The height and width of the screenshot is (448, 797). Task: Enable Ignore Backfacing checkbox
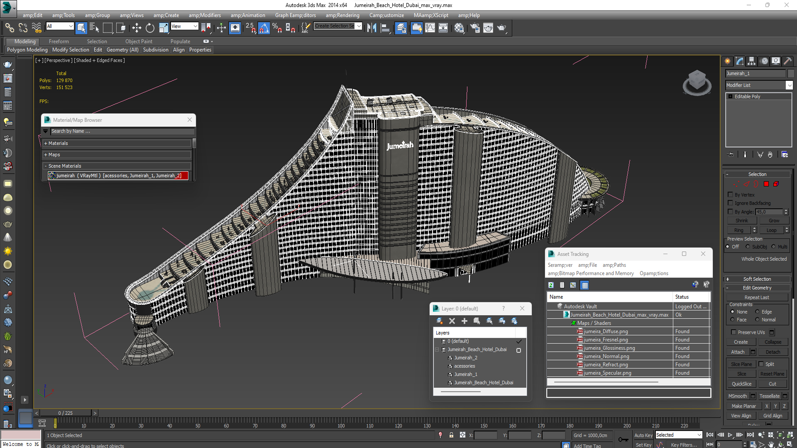coord(731,203)
